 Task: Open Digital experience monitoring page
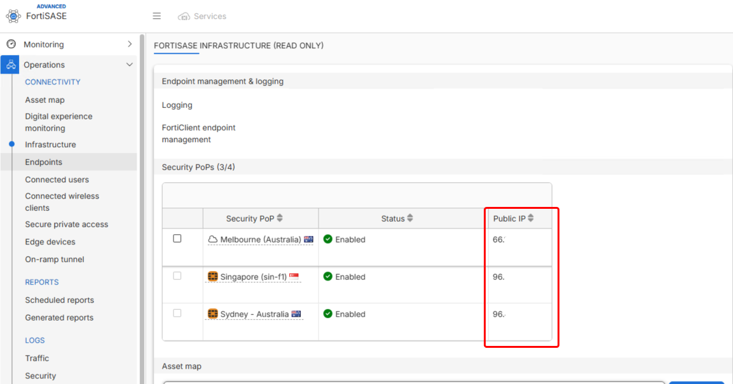(59, 122)
